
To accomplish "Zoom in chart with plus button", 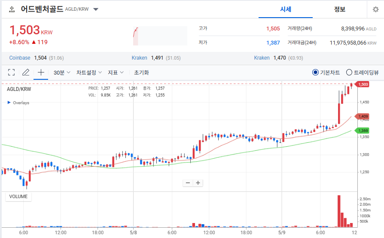I will [x=198, y=183].
